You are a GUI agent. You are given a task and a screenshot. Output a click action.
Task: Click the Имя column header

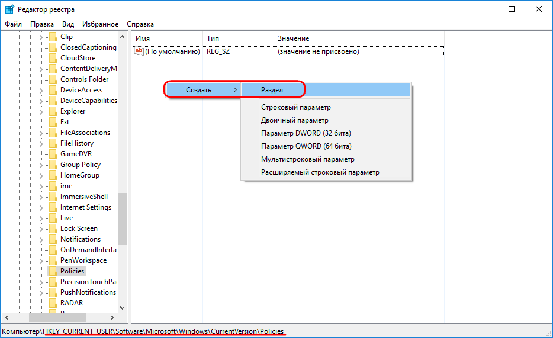[x=168, y=38]
